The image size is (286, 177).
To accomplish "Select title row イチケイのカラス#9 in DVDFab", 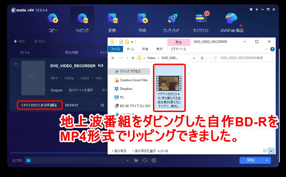I will pyautogui.click(x=40, y=105).
